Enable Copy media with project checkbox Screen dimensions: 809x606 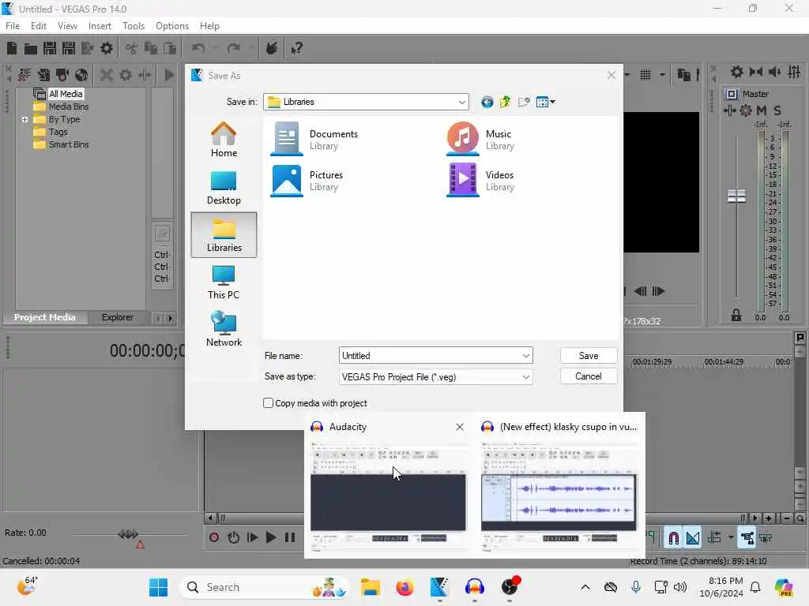[269, 403]
